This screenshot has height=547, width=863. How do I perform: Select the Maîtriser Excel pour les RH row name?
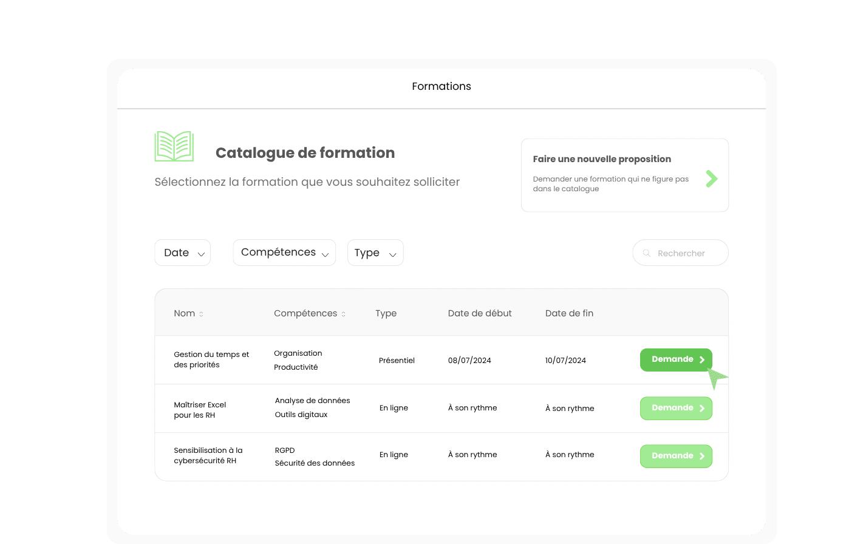pos(200,410)
